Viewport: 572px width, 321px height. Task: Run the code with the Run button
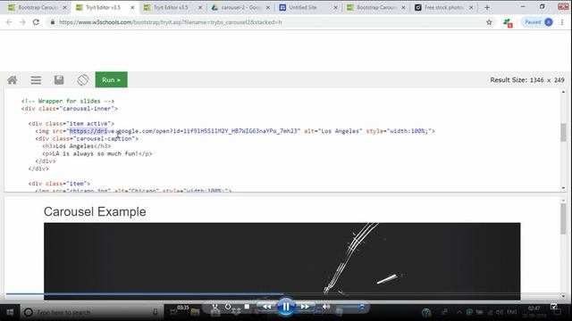click(x=111, y=79)
